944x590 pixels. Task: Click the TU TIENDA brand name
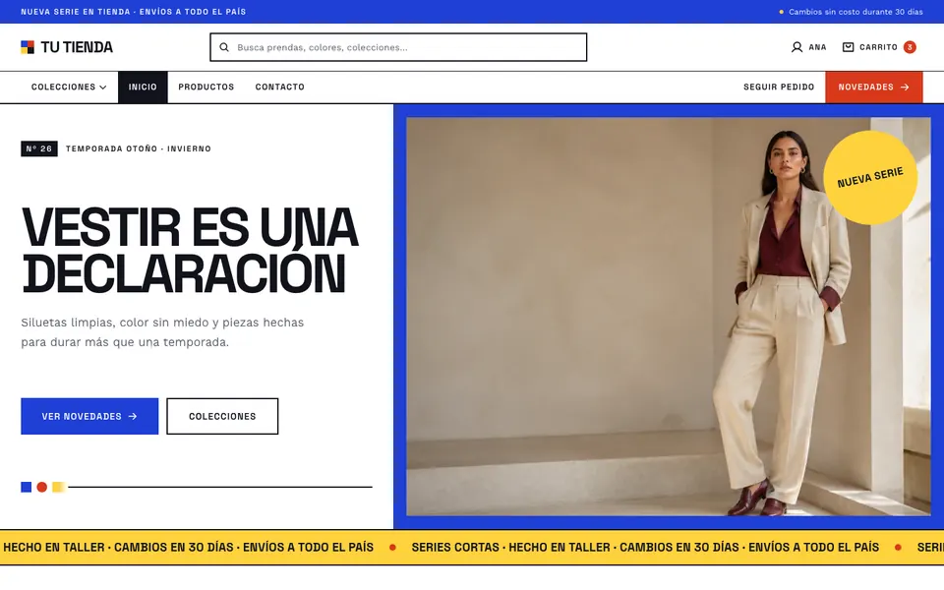[77, 47]
